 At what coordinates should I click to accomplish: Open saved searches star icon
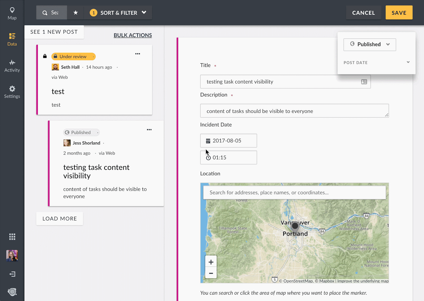point(76,12)
